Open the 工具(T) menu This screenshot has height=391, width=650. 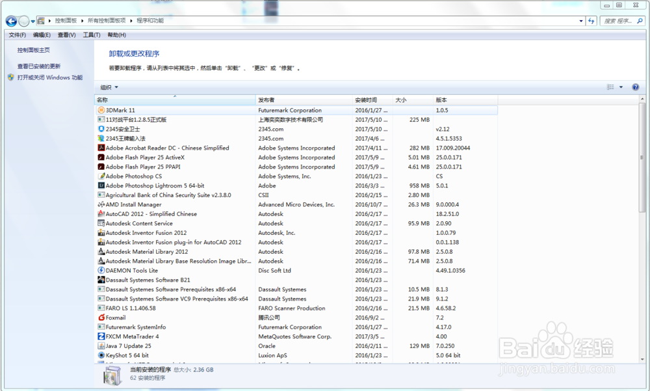click(x=92, y=35)
